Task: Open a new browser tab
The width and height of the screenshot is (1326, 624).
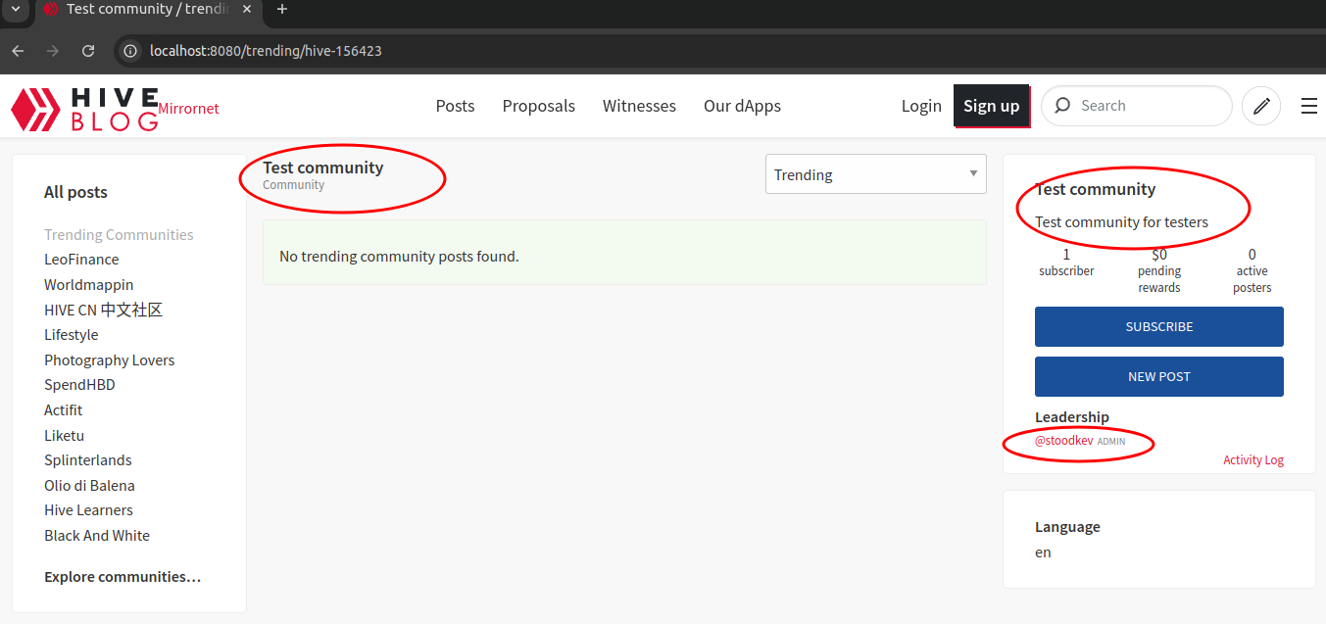Action: point(282,10)
